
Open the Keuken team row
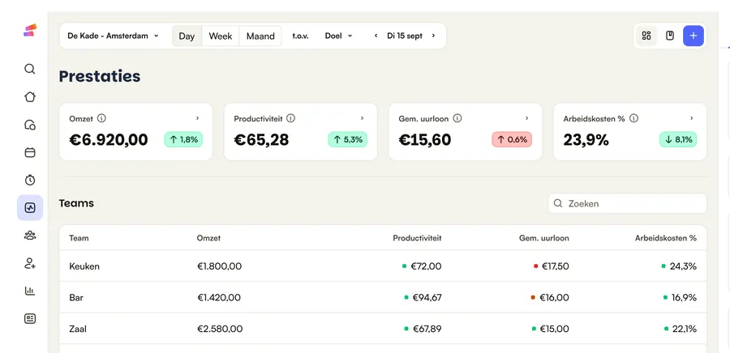coord(383,266)
